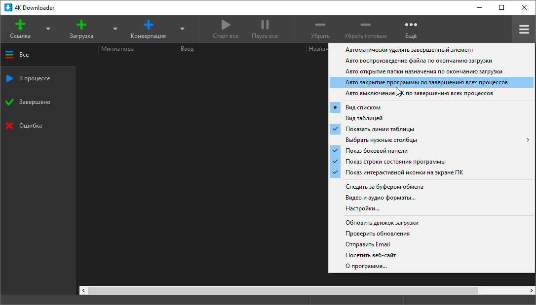
Task: Filter by Ошибка in the sidebar
Action: (31, 126)
